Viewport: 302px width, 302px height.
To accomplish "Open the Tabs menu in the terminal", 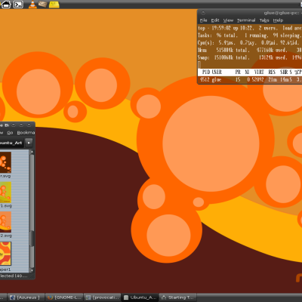I will click(x=264, y=20).
